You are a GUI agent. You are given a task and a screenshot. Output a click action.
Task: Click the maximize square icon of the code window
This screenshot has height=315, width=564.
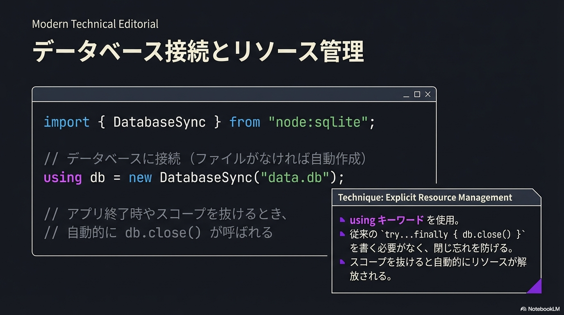417,94
